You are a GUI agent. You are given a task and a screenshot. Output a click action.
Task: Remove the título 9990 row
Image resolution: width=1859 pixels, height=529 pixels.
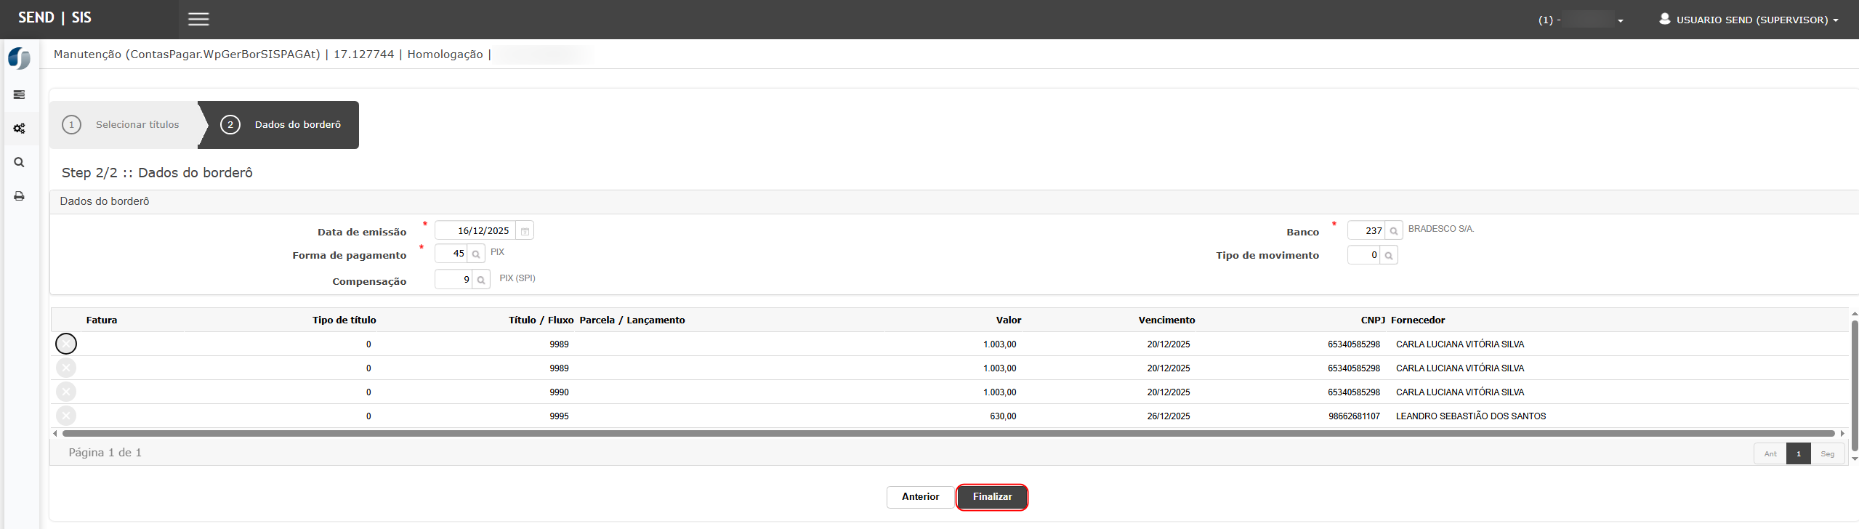pos(66,392)
